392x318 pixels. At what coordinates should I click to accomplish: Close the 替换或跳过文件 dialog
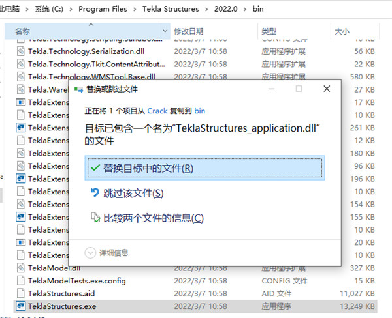[325, 89]
